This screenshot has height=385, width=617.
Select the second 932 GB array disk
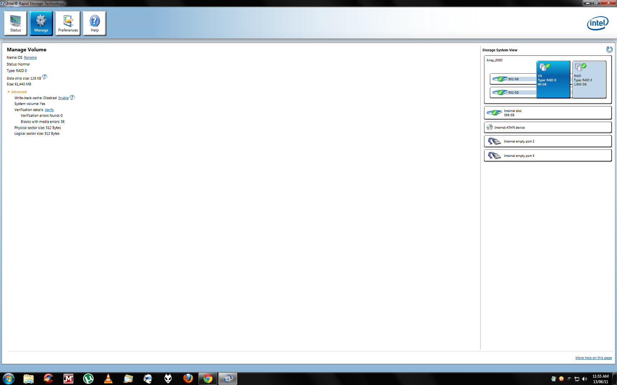click(x=513, y=92)
